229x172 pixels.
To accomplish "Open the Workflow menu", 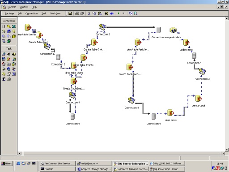I will coord(55,13).
